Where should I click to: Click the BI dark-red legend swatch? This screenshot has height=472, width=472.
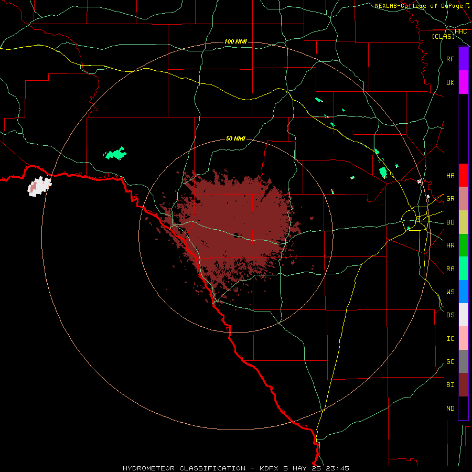tap(463, 385)
